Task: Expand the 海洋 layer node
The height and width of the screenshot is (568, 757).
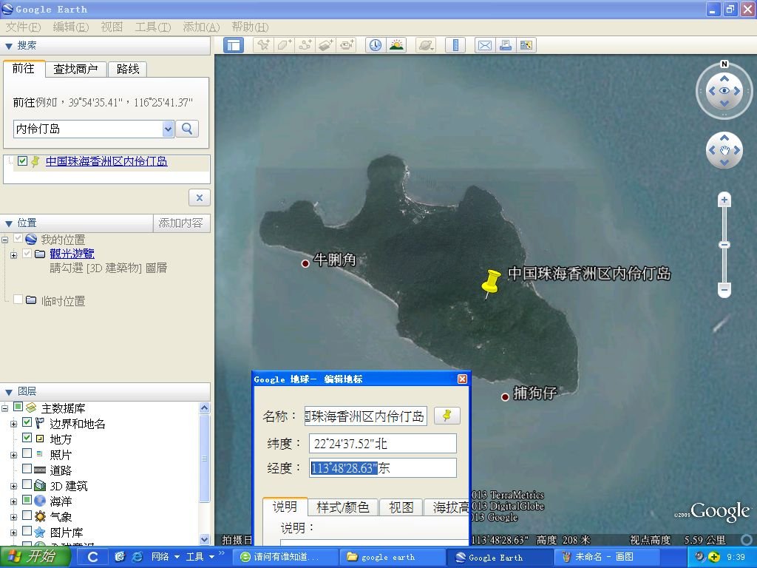Action: tap(13, 501)
